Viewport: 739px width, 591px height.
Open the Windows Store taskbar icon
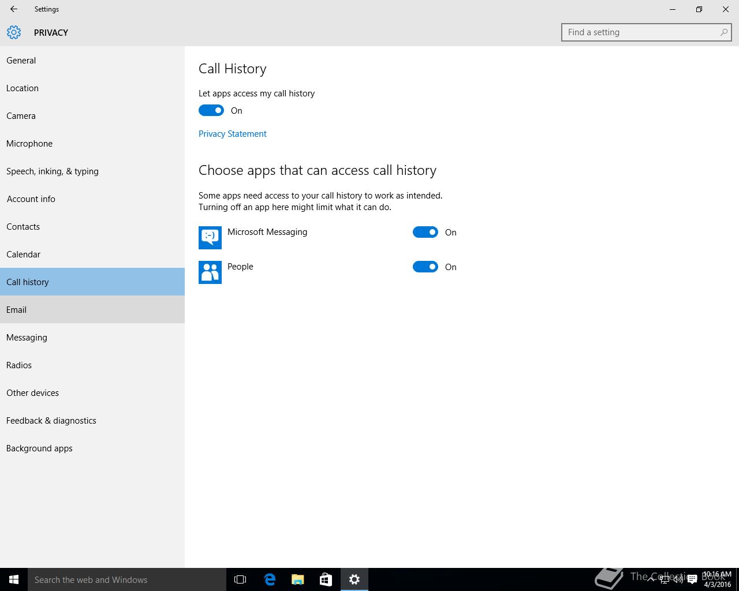(326, 579)
